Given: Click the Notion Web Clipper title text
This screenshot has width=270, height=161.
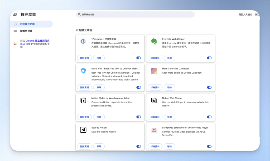Looking at the screenshot, I should pos(172,98).
